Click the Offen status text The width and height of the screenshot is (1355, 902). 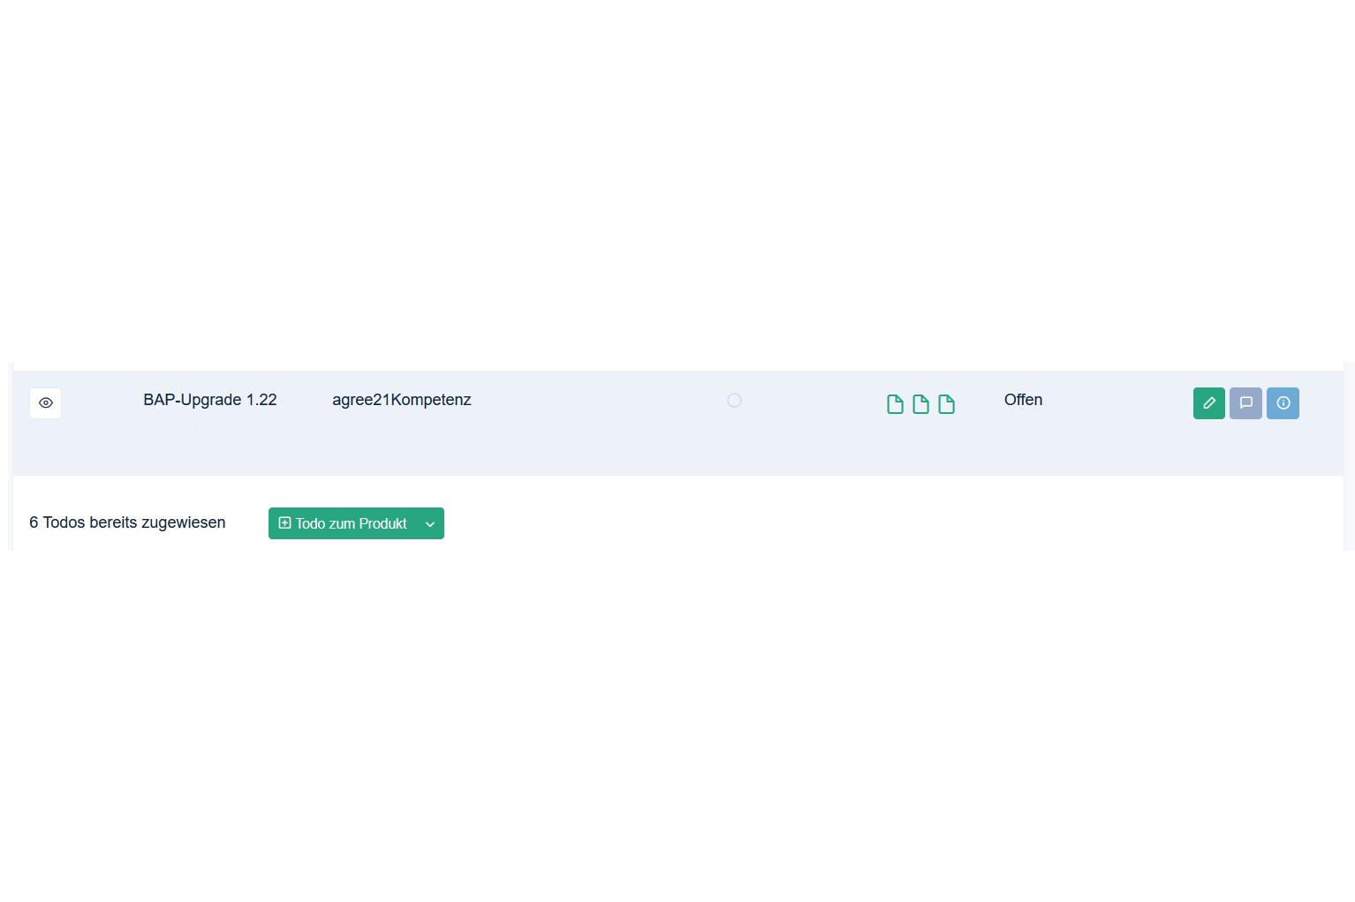1023,400
